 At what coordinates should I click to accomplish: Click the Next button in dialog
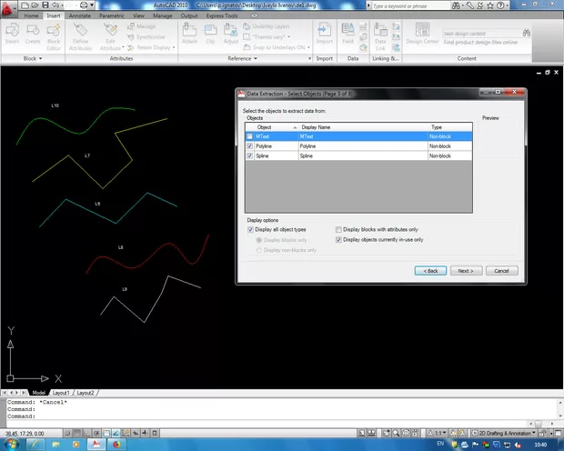coord(464,270)
